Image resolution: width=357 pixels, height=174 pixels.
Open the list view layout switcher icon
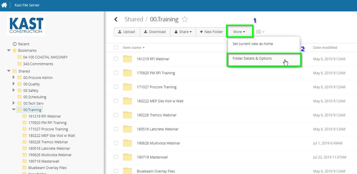pyautogui.click(x=260, y=32)
